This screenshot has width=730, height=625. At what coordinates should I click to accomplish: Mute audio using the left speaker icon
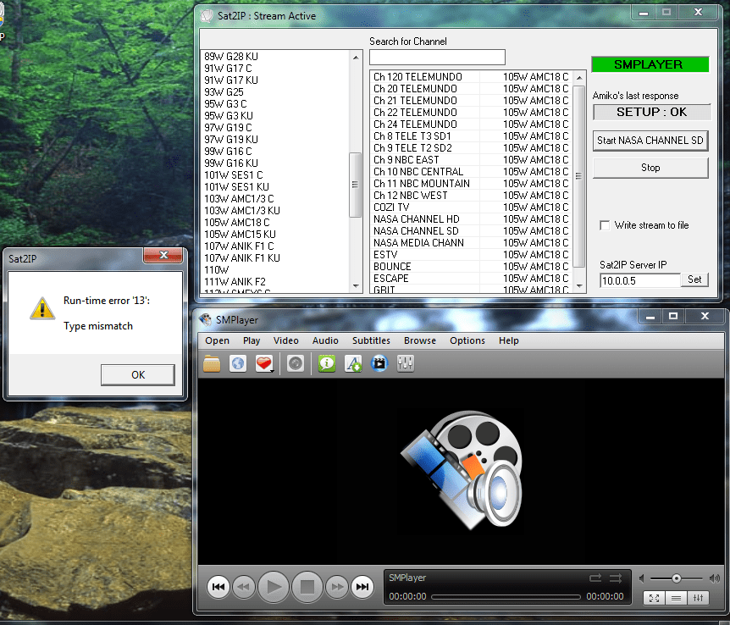pyautogui.click(x=642, y=578)
